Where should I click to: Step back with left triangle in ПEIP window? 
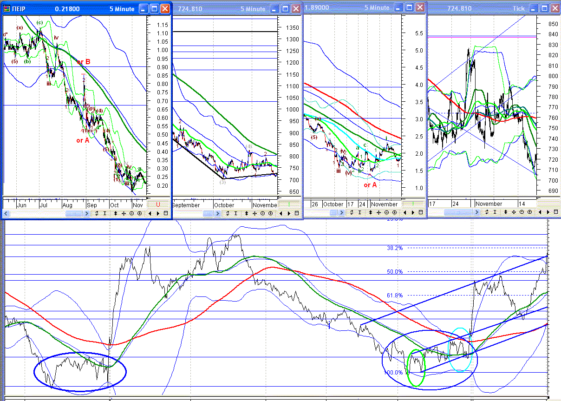pos(150,213)
